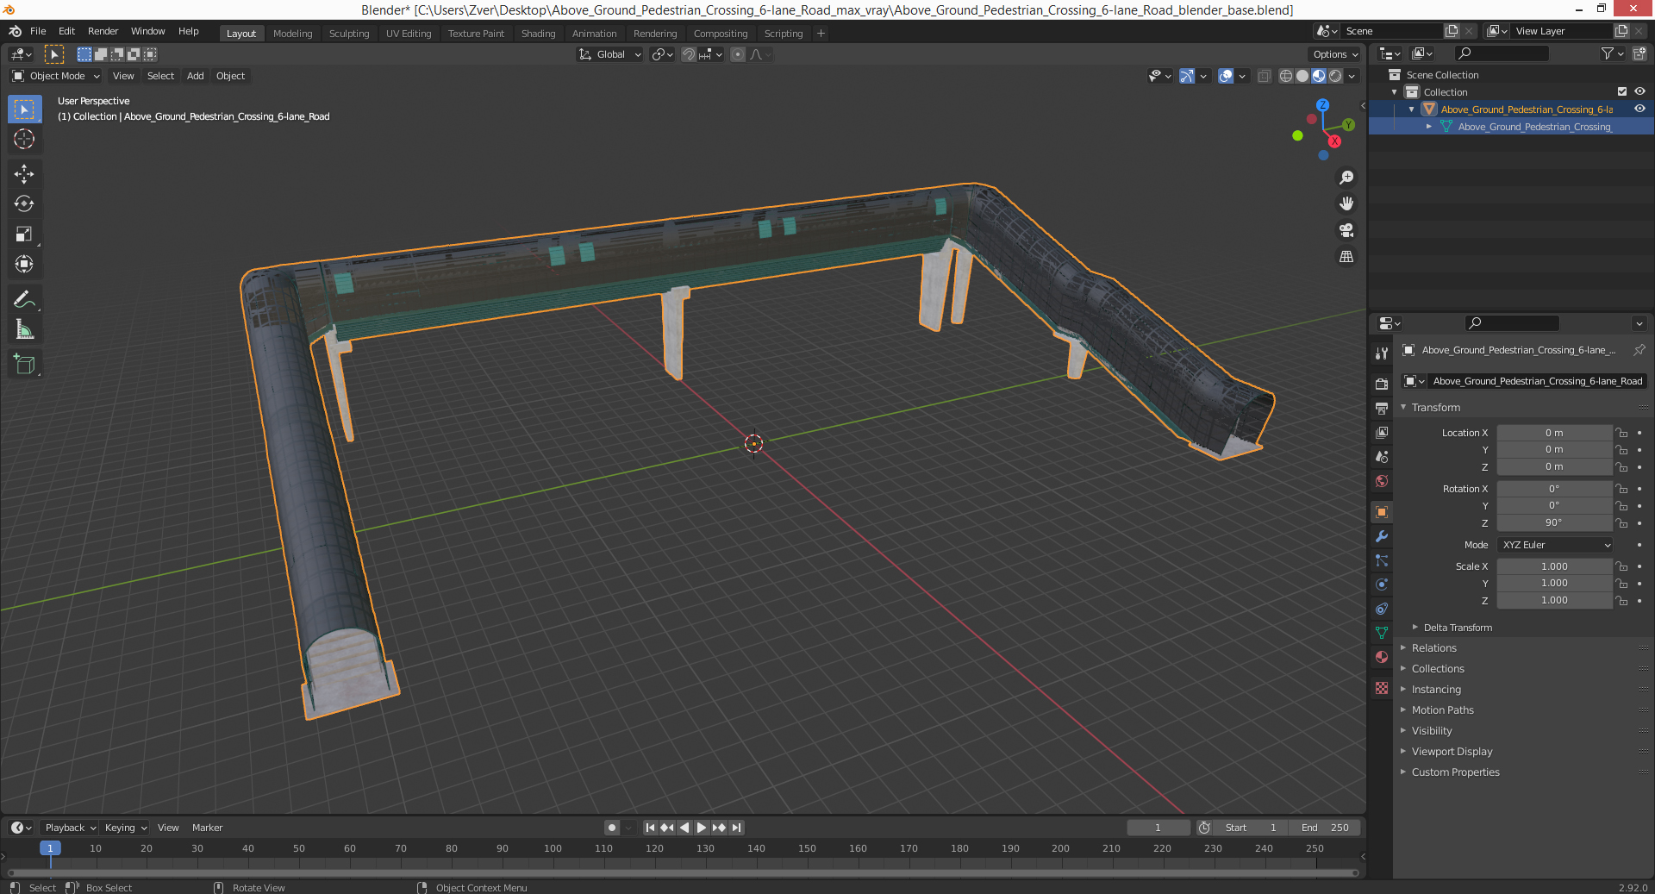Open the File menu
Screen dimensions: 1655x894
pos(38,31)
